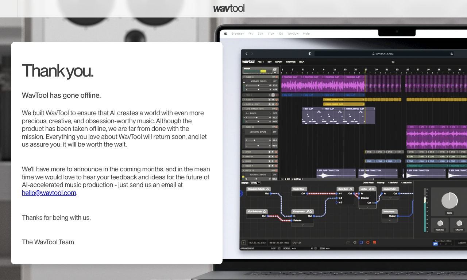Click the WavTool logo at page top
Screen dimensions: 467x280
coord(229,8)
